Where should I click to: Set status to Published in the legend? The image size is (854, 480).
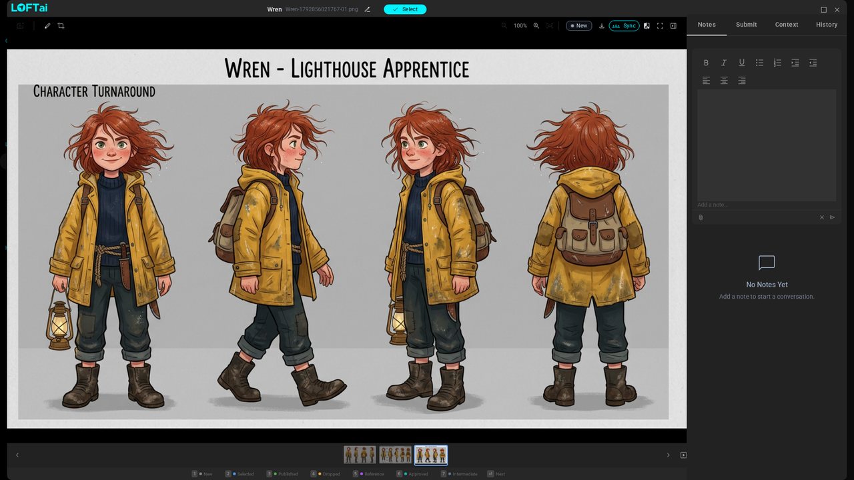point(282,474)
